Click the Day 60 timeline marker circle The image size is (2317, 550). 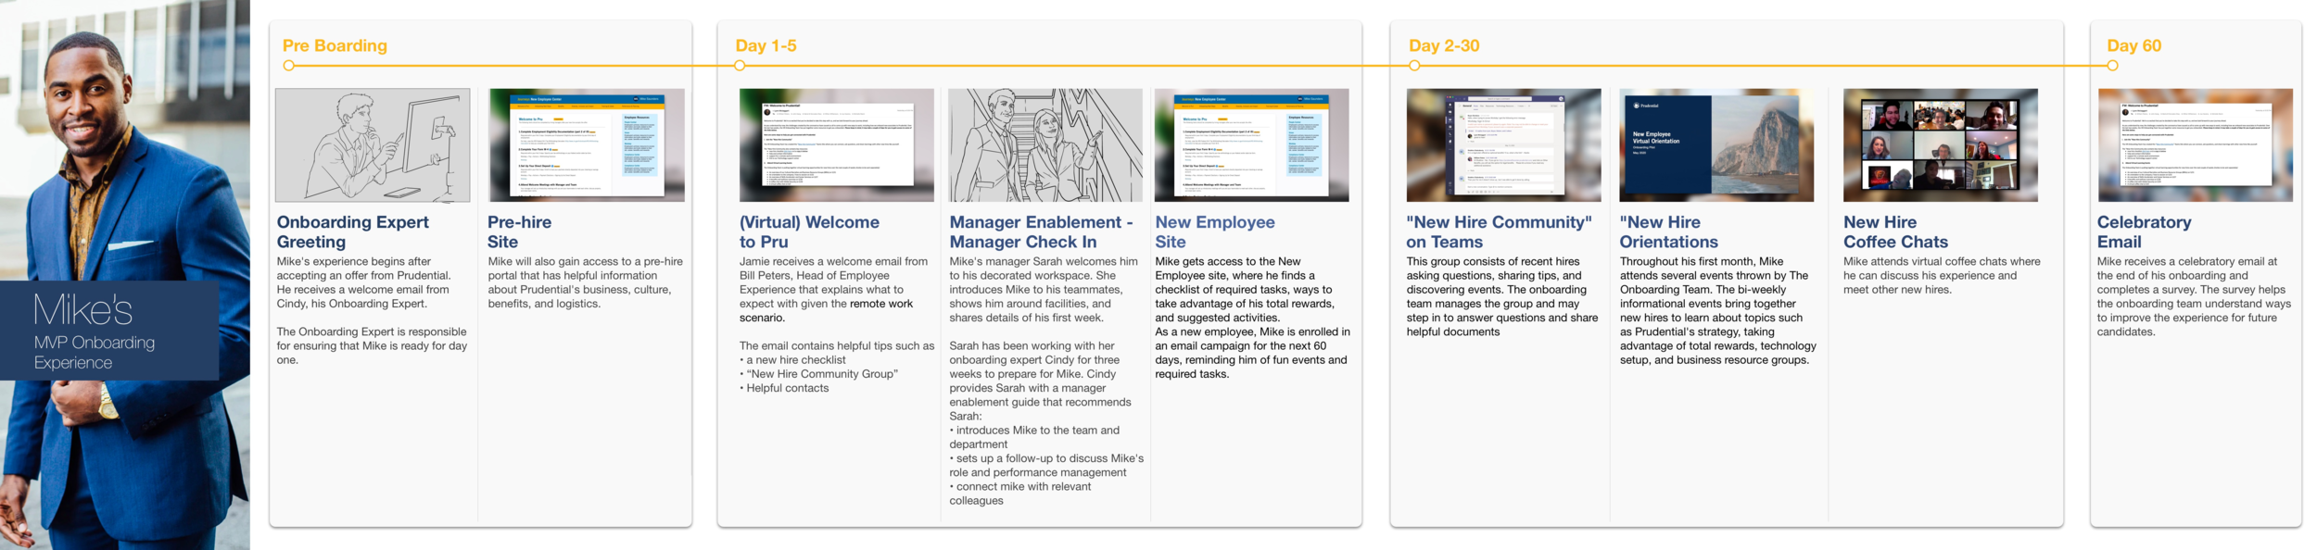point(2112,66)
